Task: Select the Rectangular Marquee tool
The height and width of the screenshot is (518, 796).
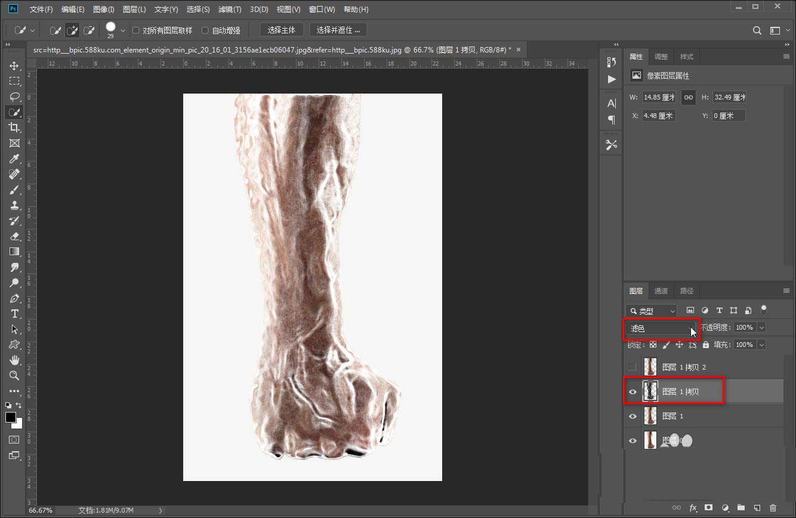Action: point(14,81)
